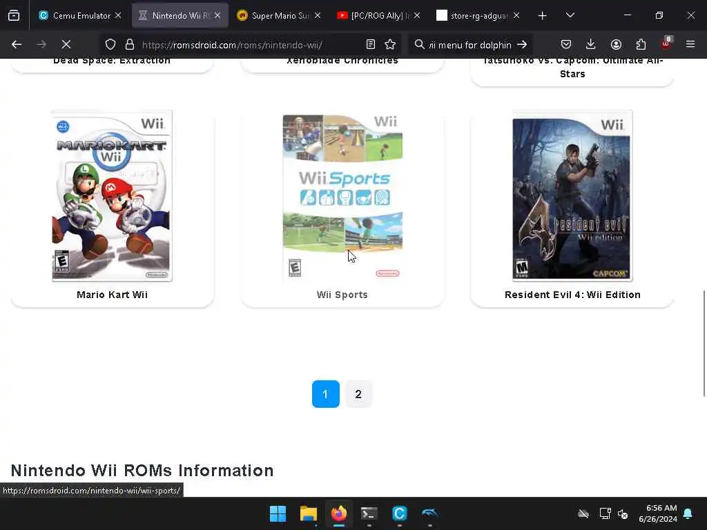The height and width of the screenshot is (530, 707).
Task: Click the Firefox taskbar icon
Action: click(x=338, y=513)
